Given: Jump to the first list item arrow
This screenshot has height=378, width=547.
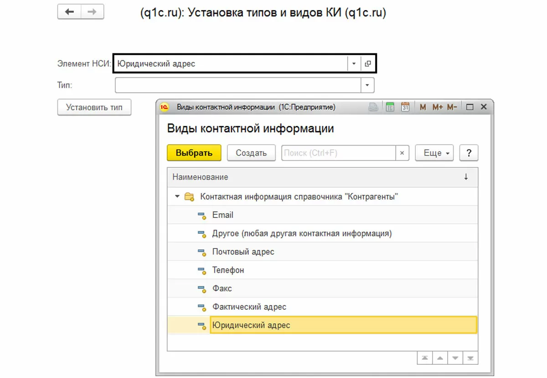Looking at the screenshot, I should point(424,358).
